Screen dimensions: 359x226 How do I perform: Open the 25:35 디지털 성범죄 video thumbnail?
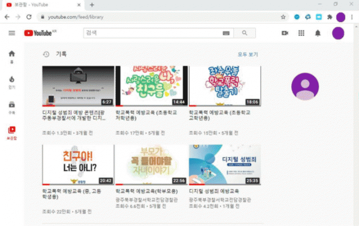coord(225,164)
